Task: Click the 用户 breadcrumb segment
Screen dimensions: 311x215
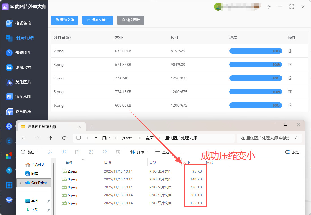Action: 106,138
